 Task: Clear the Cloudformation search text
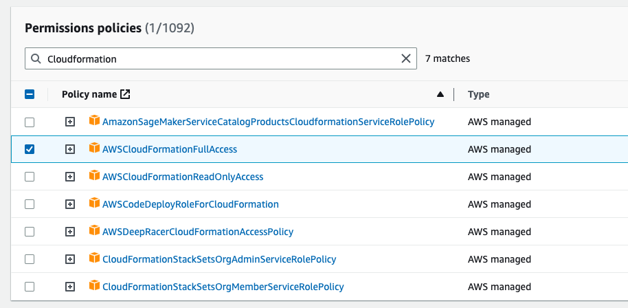(x=405, y=58)
